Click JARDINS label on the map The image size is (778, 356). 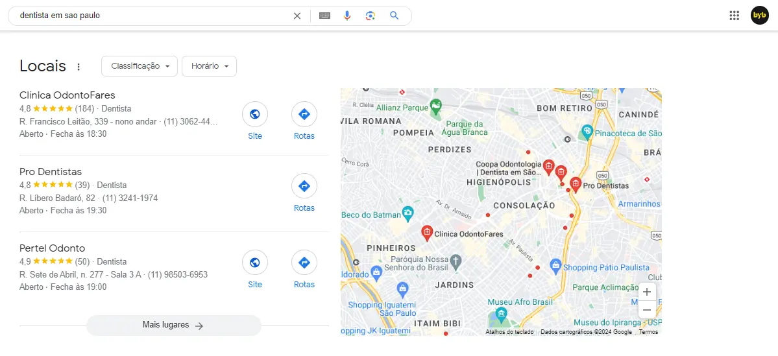[454, 285]
